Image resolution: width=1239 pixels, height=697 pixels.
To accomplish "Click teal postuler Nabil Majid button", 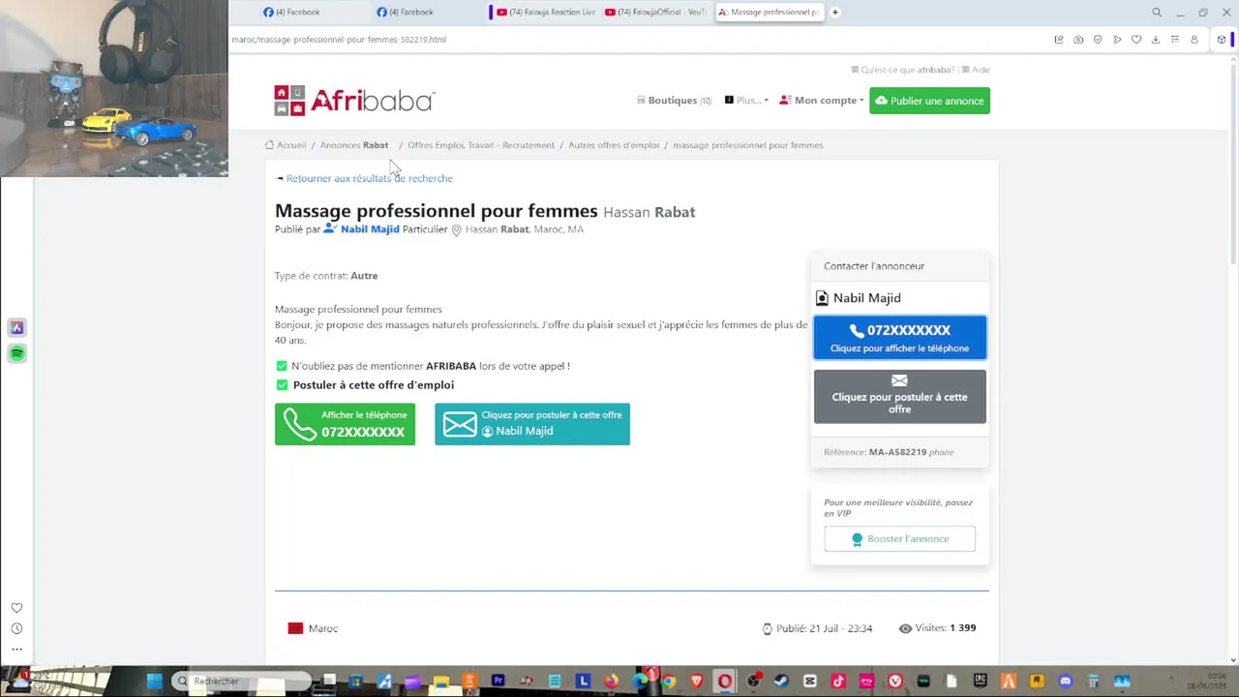I will 532,424.
